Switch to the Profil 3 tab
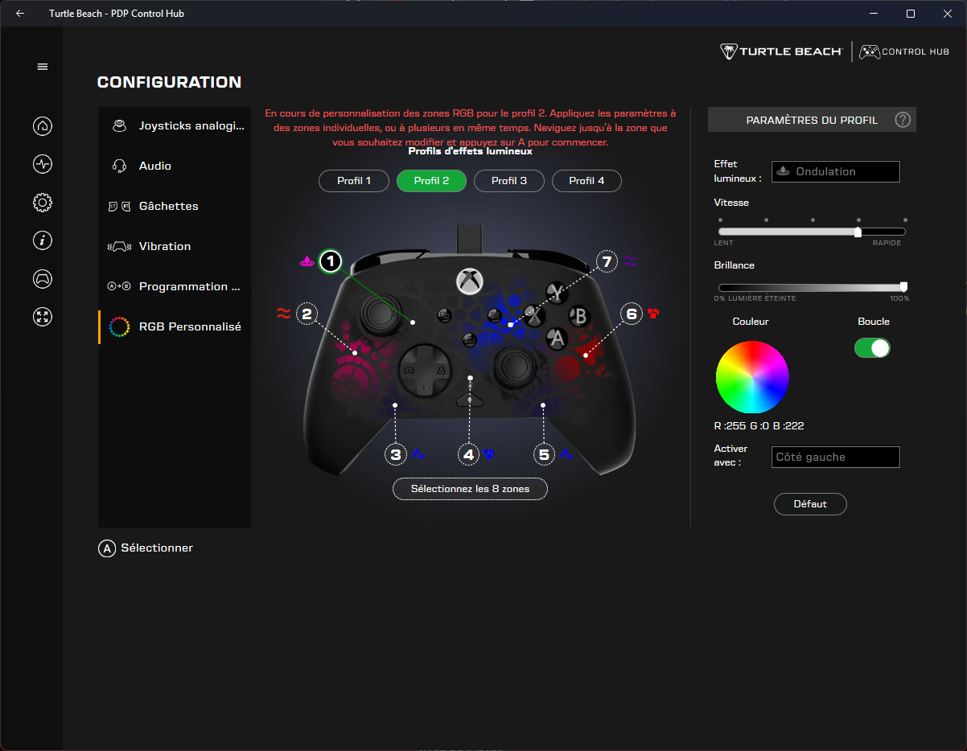The height and width of the screenshot is (751, 967). tap(508, 180)
